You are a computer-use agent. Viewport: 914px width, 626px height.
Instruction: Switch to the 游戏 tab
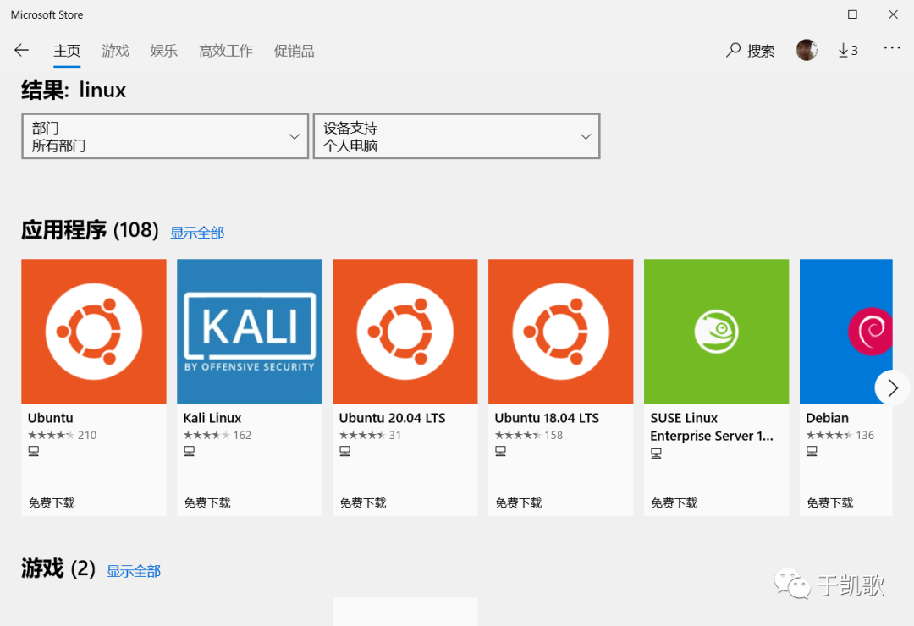(x=115, y=51)
